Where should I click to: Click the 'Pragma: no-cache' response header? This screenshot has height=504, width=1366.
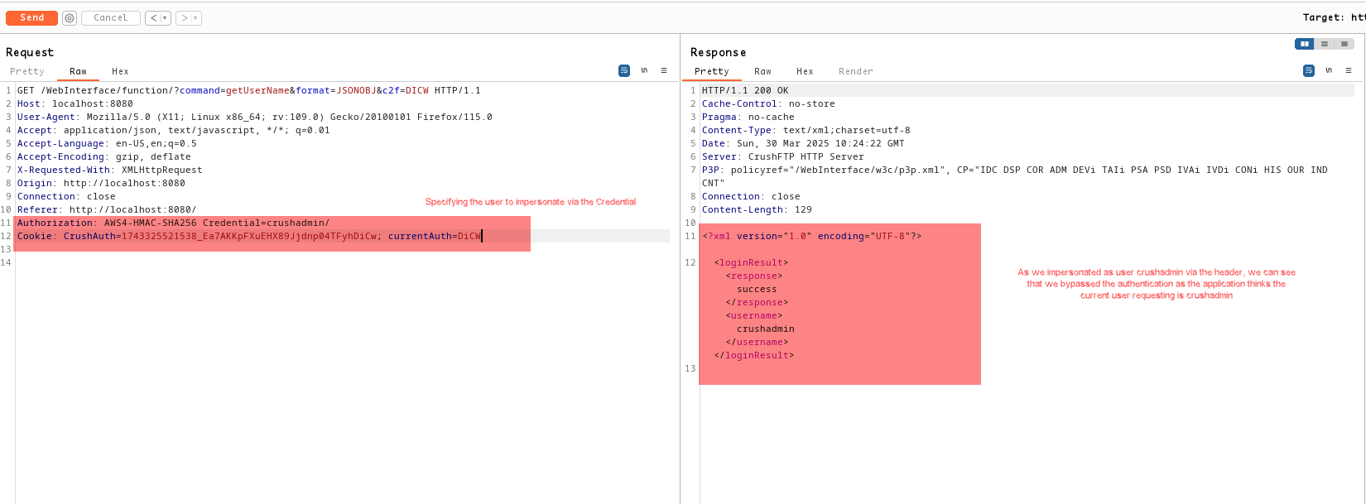(x=748, y=117)
